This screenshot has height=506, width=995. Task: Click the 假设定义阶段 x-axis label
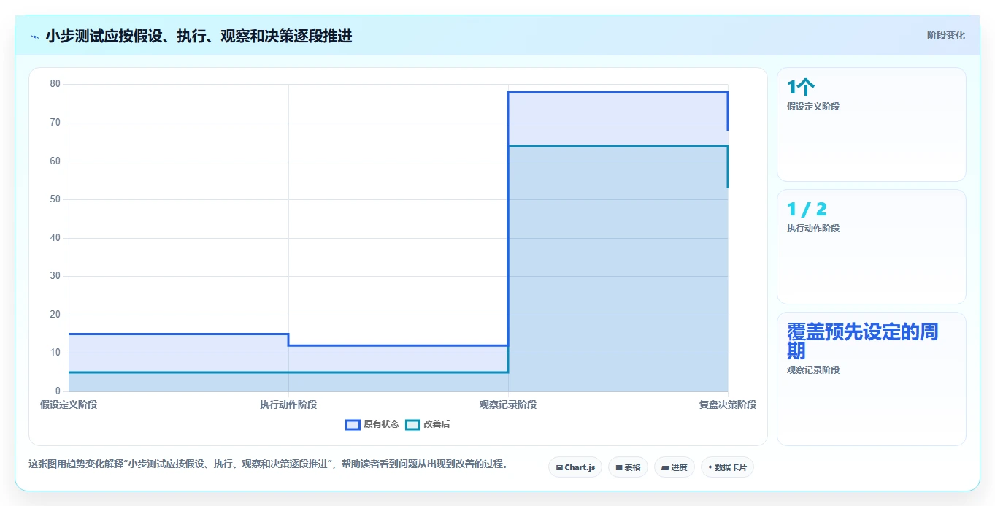69,405
